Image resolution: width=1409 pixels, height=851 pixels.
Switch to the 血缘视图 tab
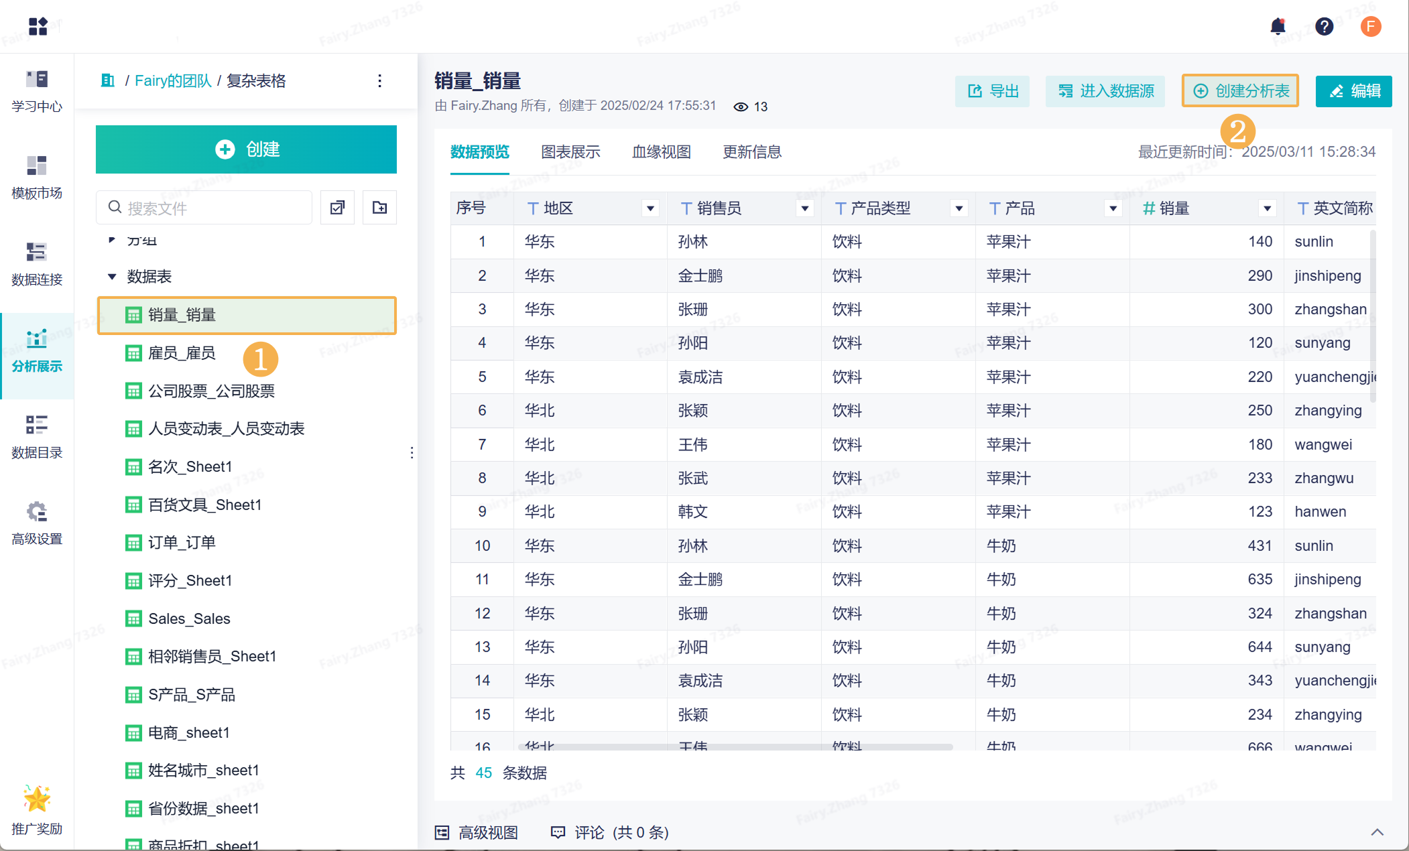click(x=661, y=152)
